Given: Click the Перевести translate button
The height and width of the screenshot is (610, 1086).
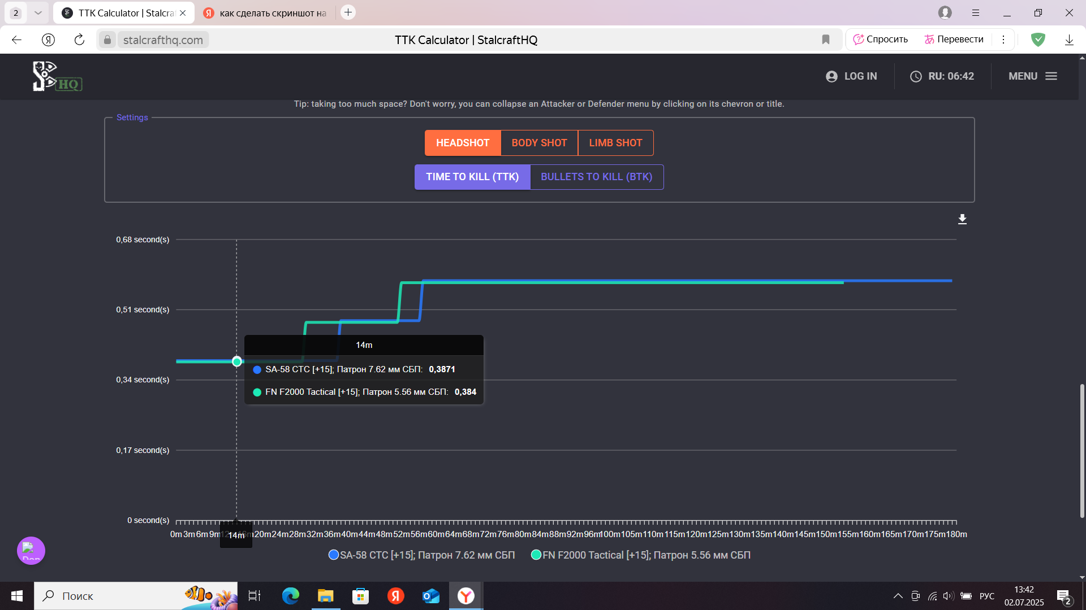Looking at the screenshot, I should 954,40.
